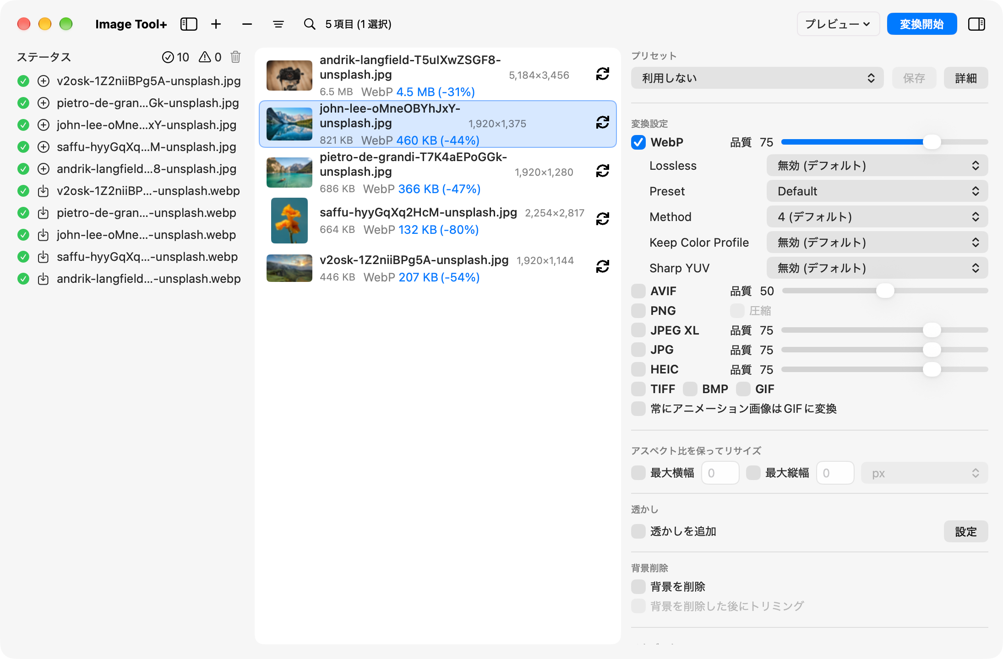Click added icon beside john-lee-oMne...xY-unsplash.jpg status
The width and height of the screenshot is (1003, 659).
[x=44, y=125]
